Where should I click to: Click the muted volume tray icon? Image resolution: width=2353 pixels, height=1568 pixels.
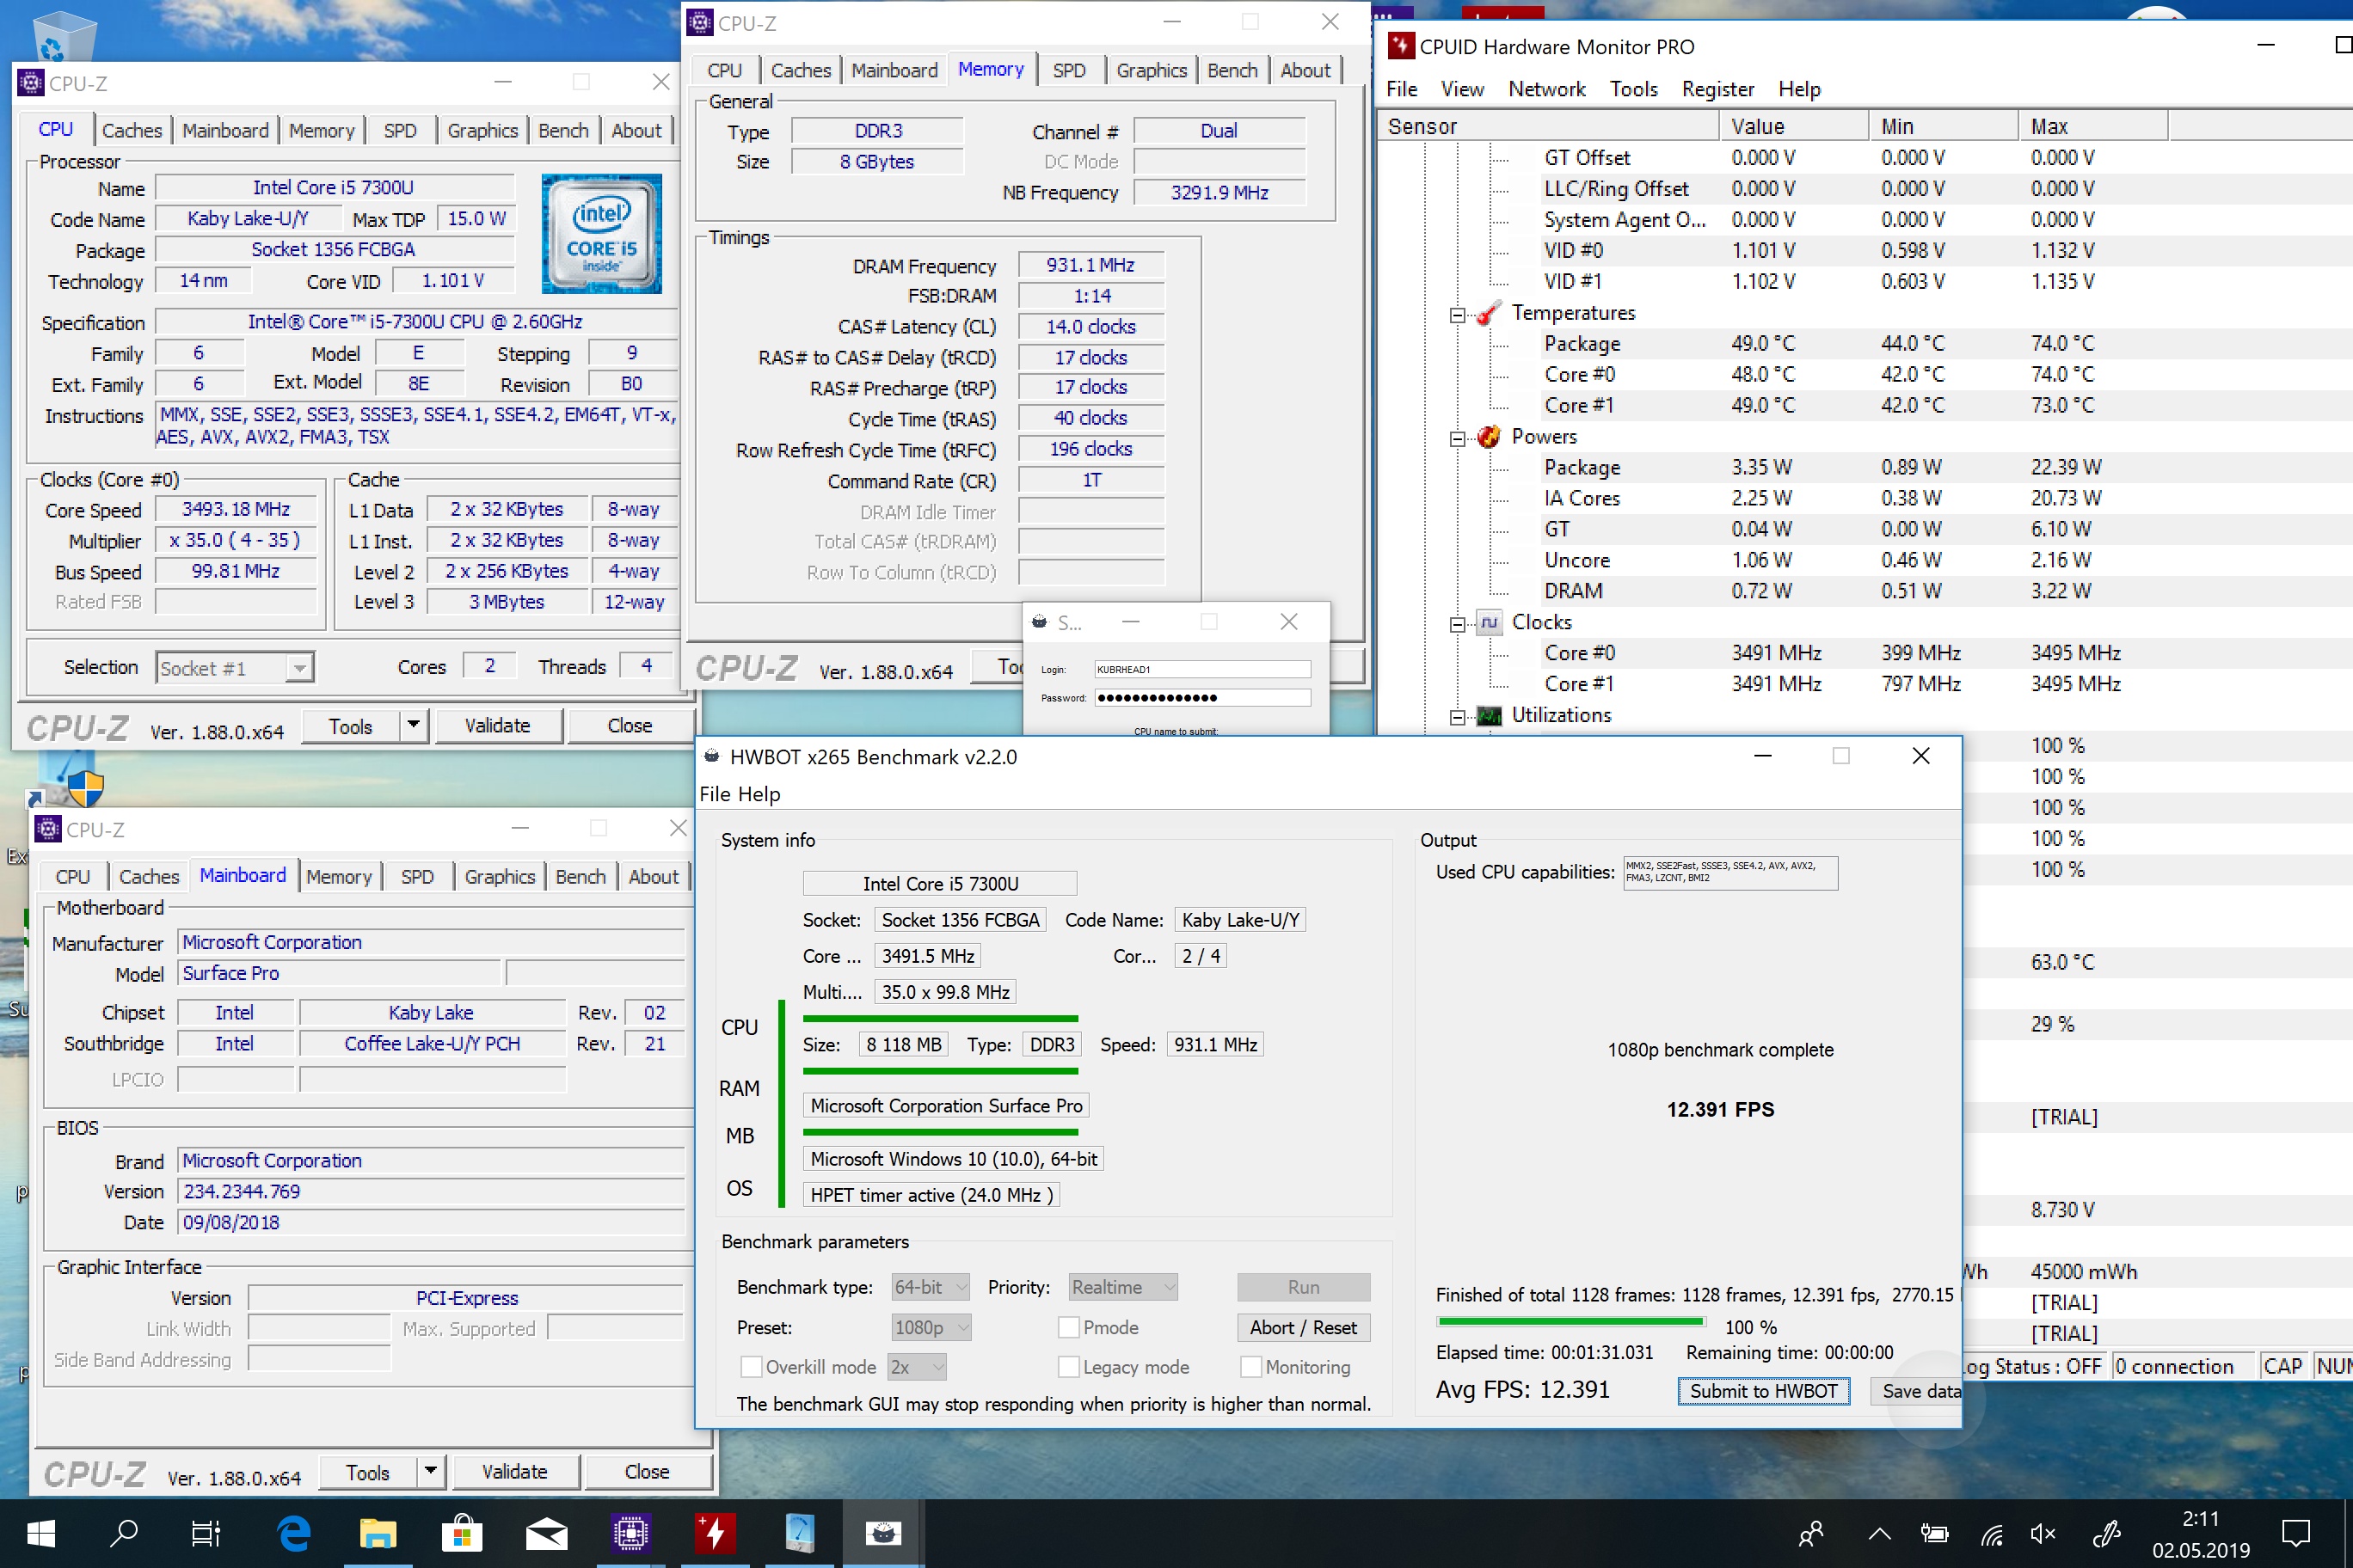pyautogui.click(x=2043, y=1534)
